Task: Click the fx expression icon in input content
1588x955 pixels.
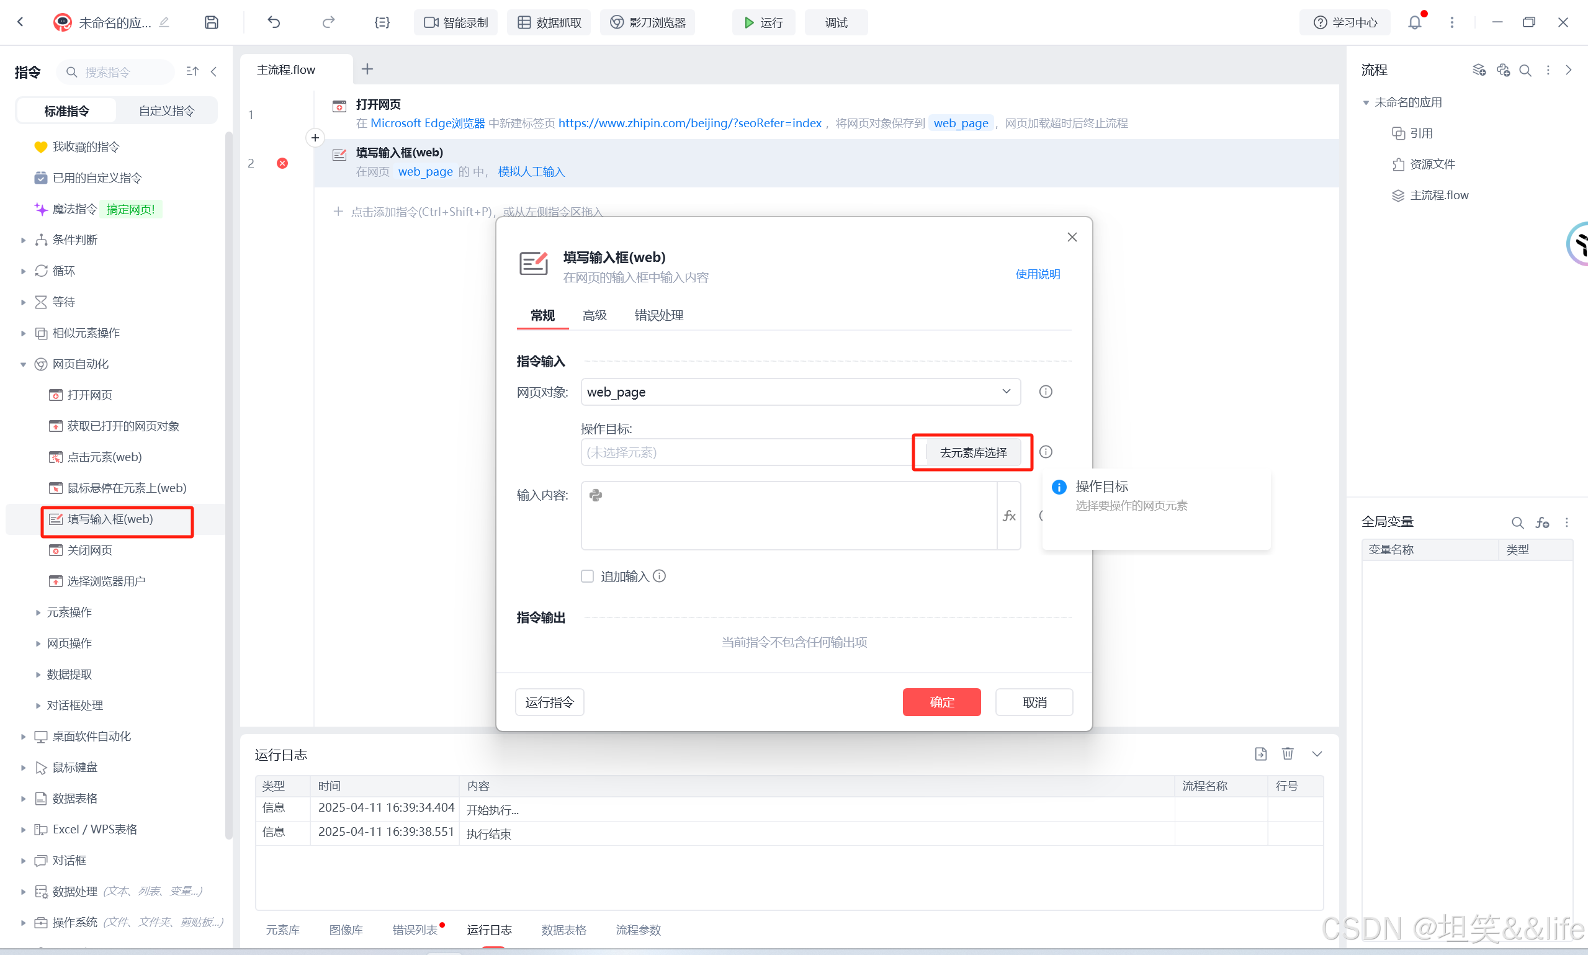Action: pyautogui.click(x=1009, y=516)
